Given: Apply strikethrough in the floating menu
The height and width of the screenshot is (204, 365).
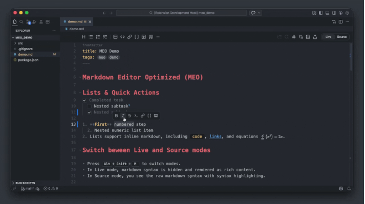Looking at the screenshot, I should [130, 116].
